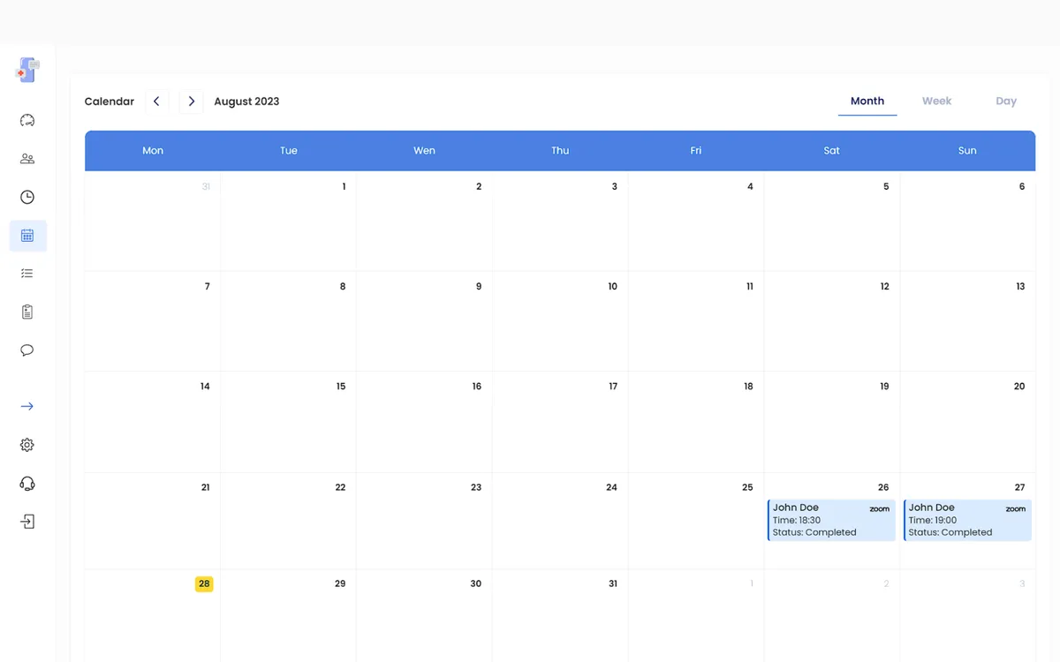Select greyed date 31 of previous month

point(206,186)
